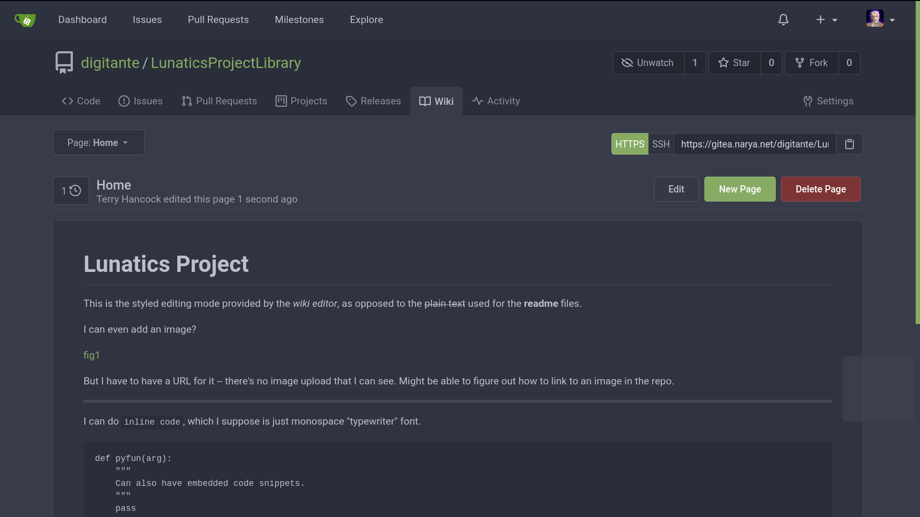920x517 pixels.
Task: Expand the user profile menu arrow
Action: pyautogui.click(x=892, y=20)
